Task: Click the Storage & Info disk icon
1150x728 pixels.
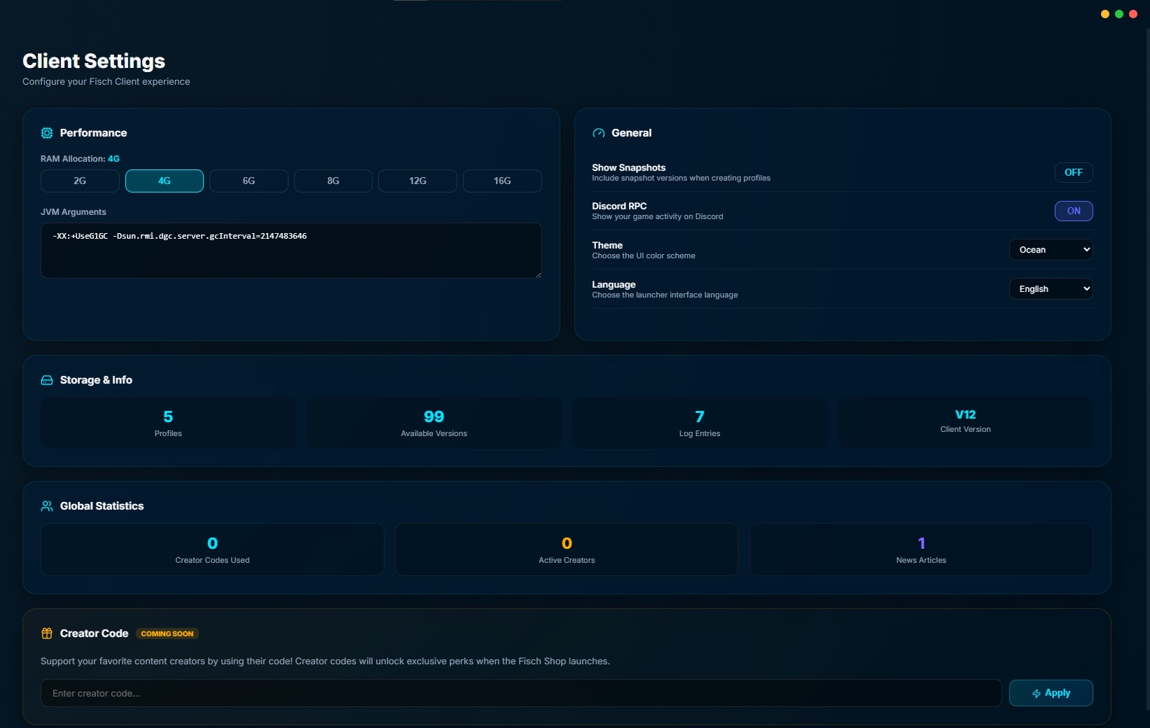Action: [46, 380]
